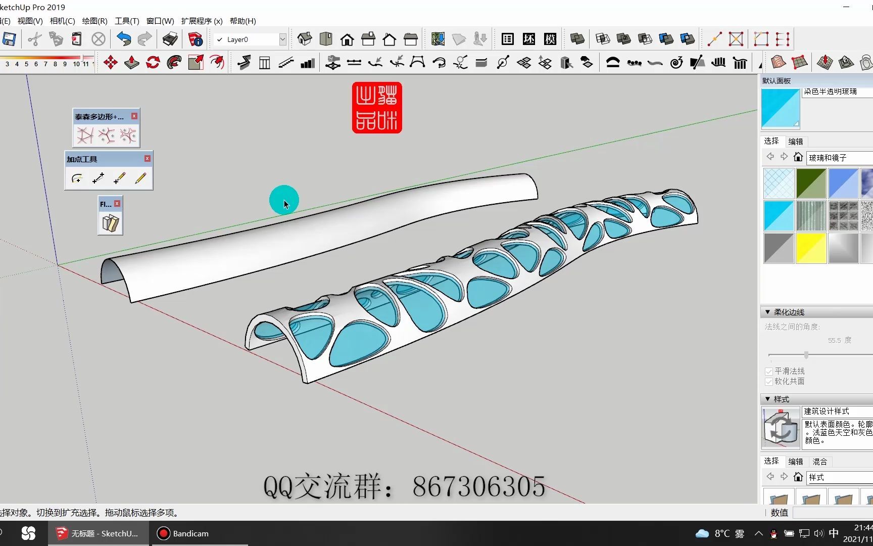
Task: Click the sandbox From Contours icon
Action: pos(779,63)
